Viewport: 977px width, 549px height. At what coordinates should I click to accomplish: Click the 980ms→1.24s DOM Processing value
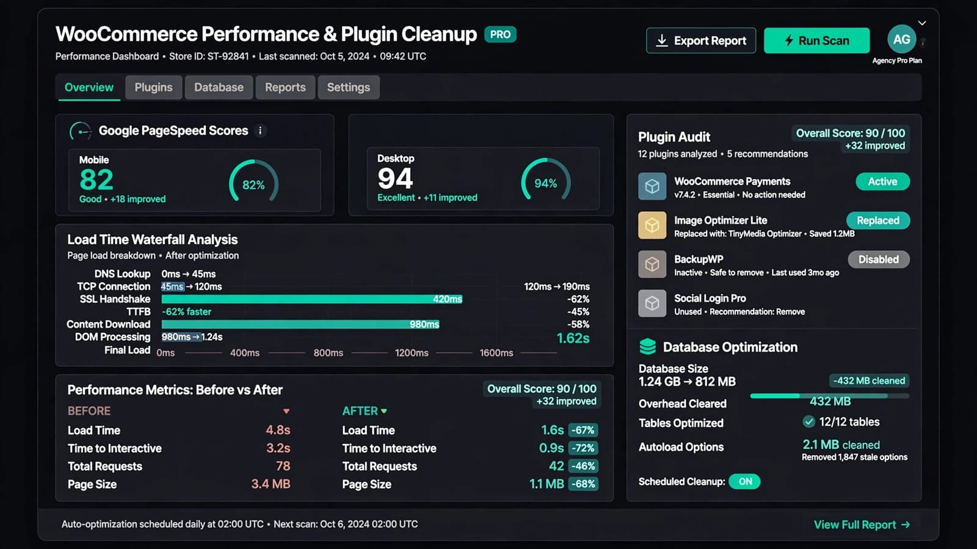point(192,337)
